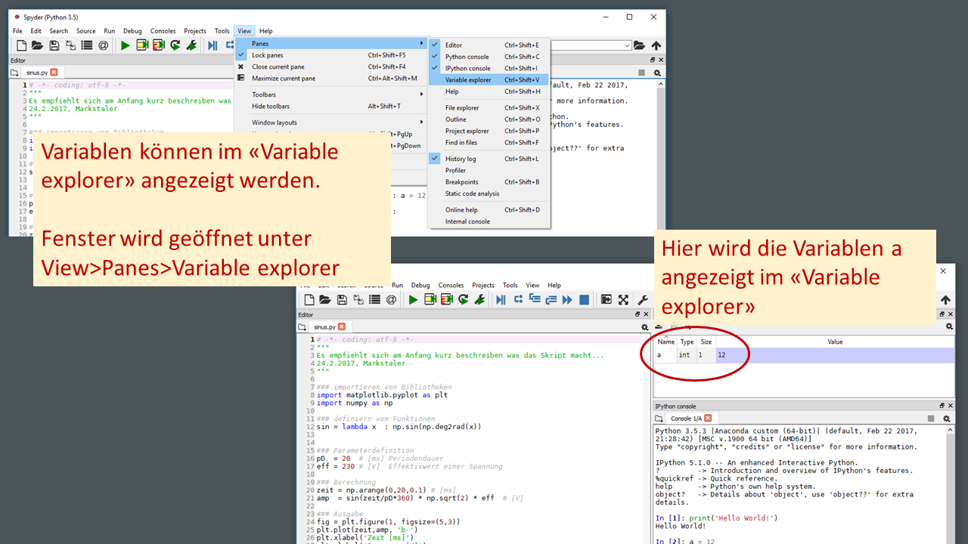Undock the Variable explorer pane

(x=942, y=314)
